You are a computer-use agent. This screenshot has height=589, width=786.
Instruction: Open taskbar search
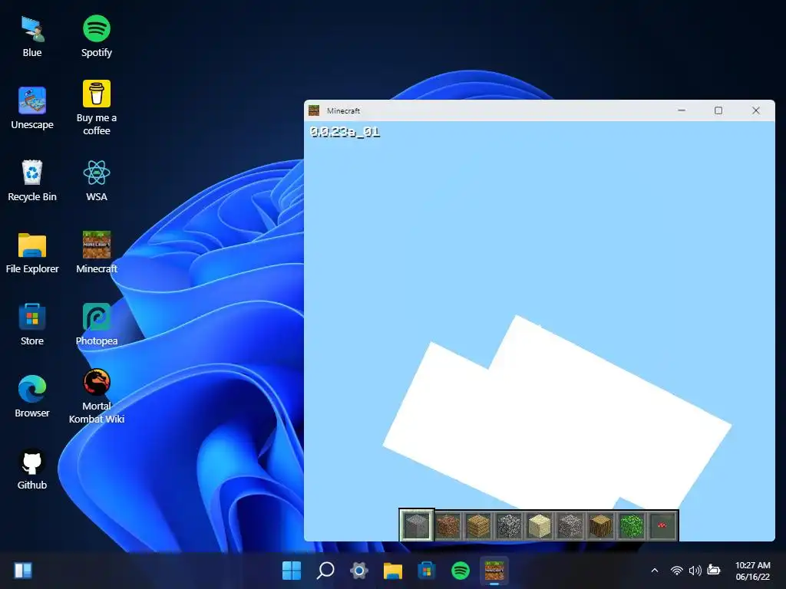(x=325, y=570)
